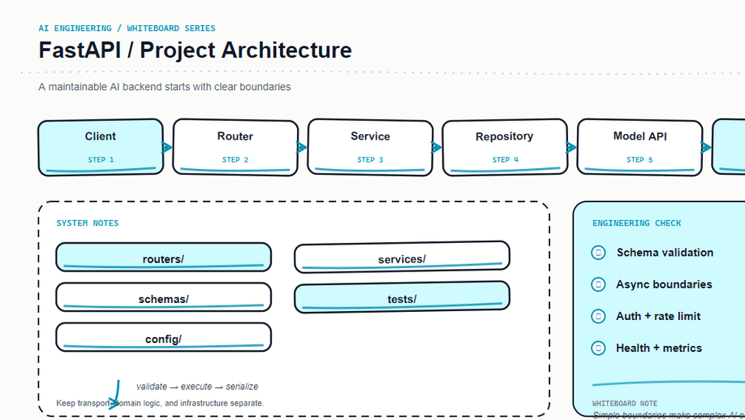Select the Repository step 4 card
This screenshot has width=745, height=420.
[505, 148]
